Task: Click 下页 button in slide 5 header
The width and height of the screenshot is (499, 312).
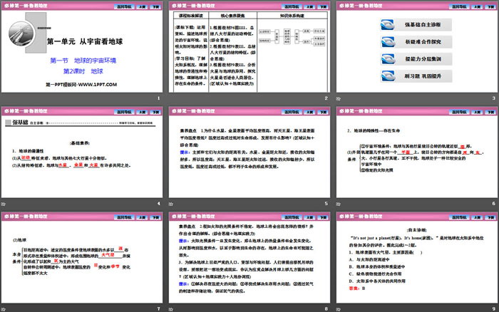Action: point(324,112)
